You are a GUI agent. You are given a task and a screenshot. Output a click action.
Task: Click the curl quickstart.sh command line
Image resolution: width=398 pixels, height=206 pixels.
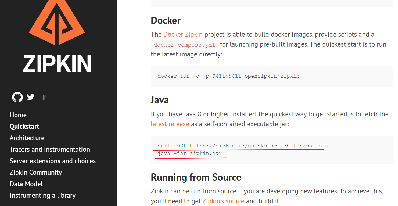239,146
